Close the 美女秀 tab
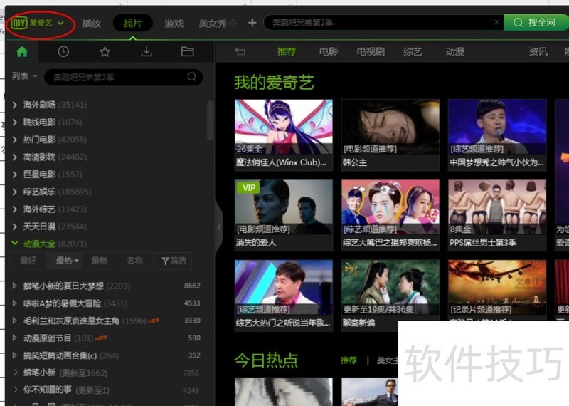Screen dimensions: 569x406 click(233, 24)
